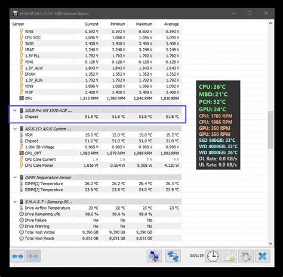Image resolution: width=283 pixels, height=277 pixels.
Task: Collapse the DIMM Temperature Sensor group
Action: coord(15,178)
